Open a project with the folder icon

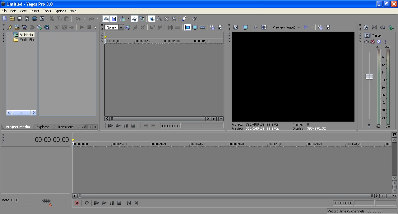pyautogui.click(x=12, y=19)
